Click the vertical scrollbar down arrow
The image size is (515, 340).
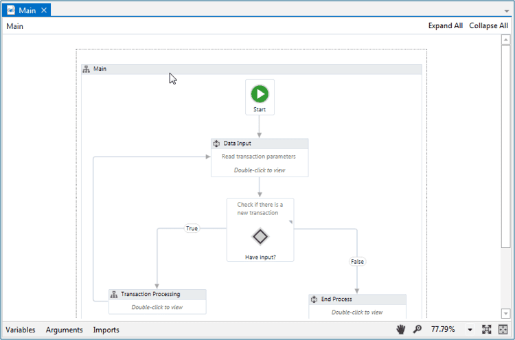click(506, 315)
